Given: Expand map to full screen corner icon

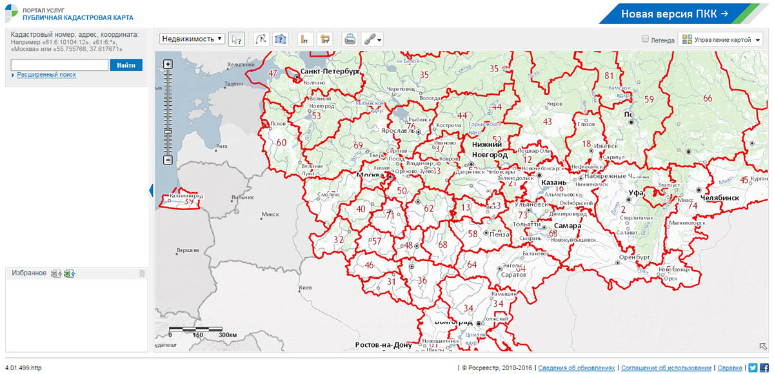Looking at the screenshot, I should point(763,346).
